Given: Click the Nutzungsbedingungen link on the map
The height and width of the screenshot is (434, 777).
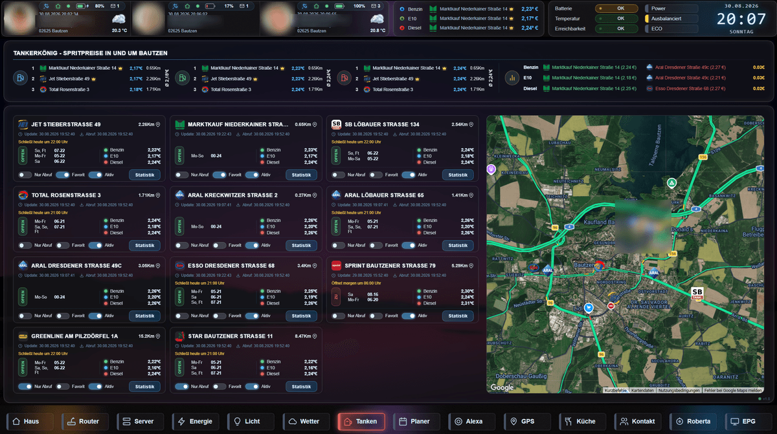Looking at the screenshot, I should pyautogui.click(x=679, y=390).
